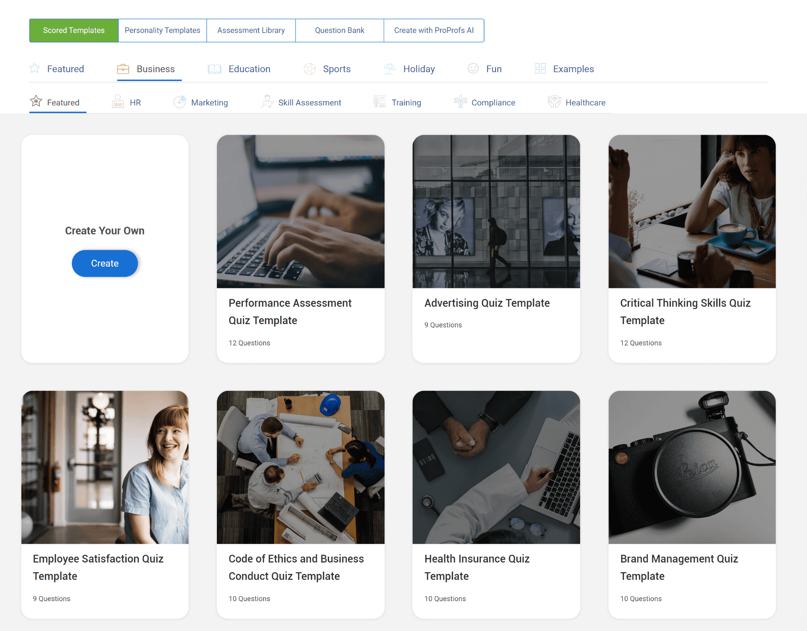This screenshot has width=807, height=631.
Task: Click the grid Examples icon
Action: pyautogui.click(x=540, y=68)
